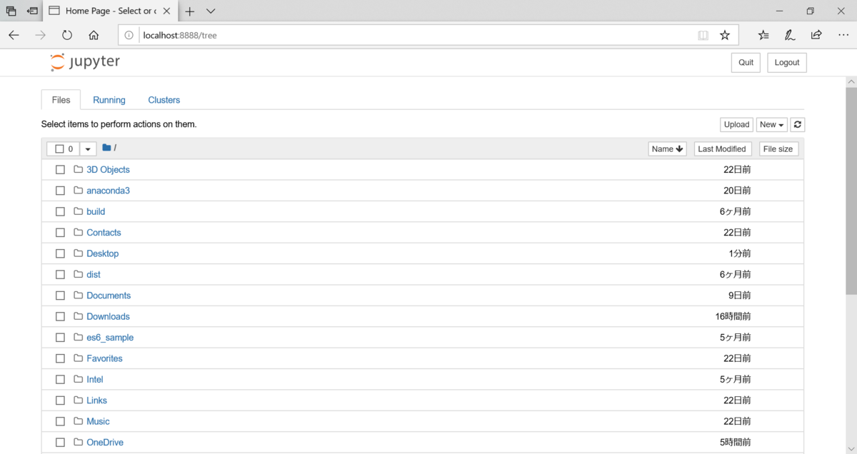Share this page icon
857x454 pixels.
pyautogui.click(x=816, y=35)
